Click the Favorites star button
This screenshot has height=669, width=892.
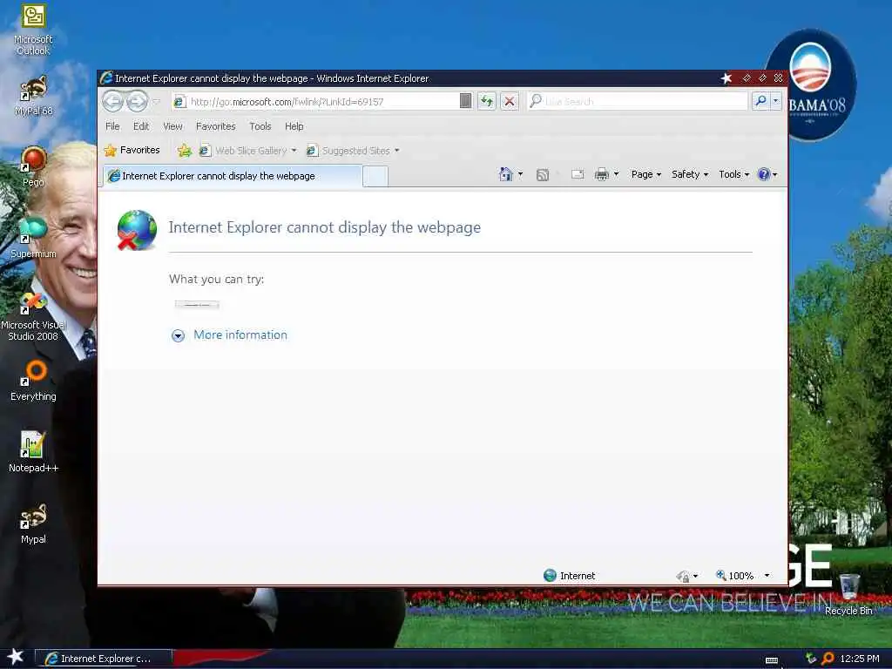tap(132, 150)
